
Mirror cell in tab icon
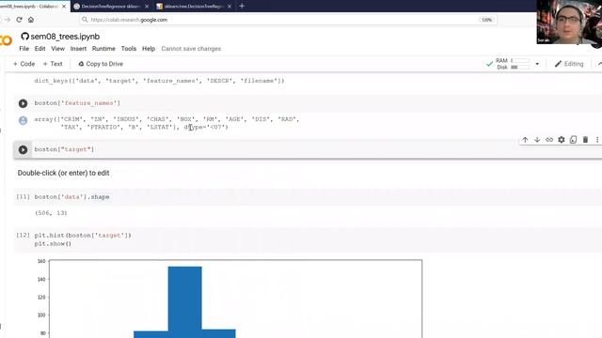click(x=573, y=140)
